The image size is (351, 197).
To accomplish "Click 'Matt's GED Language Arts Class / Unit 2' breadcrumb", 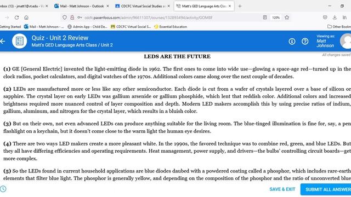I will [x=72, y=45].
